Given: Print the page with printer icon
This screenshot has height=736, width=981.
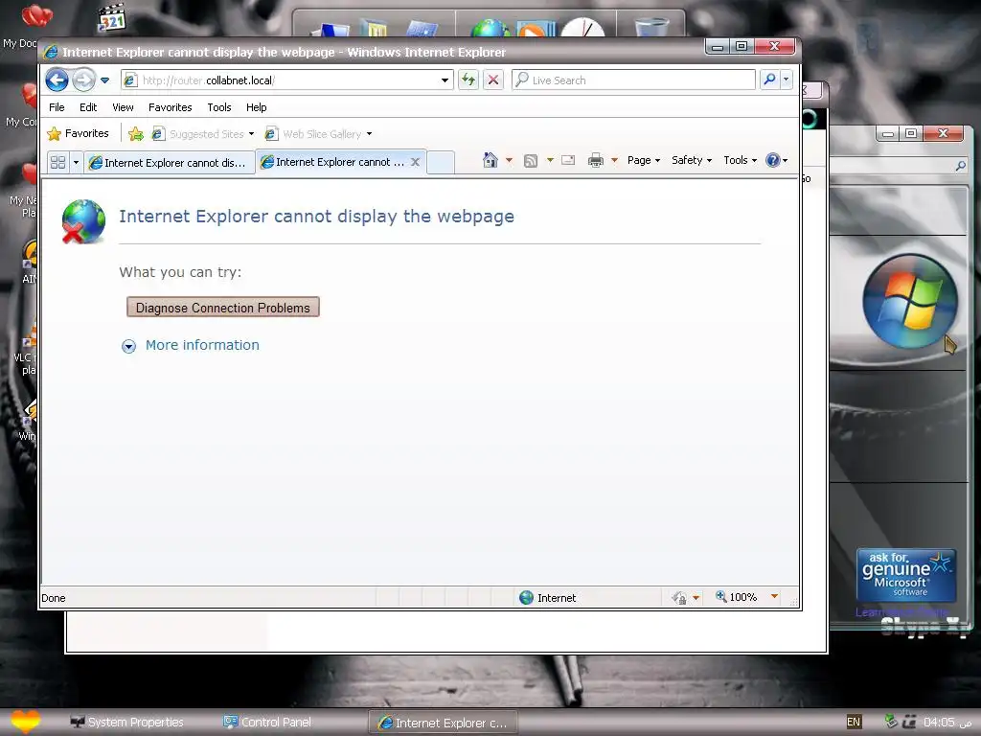Looking at the screenshot, I should point(596,160).
